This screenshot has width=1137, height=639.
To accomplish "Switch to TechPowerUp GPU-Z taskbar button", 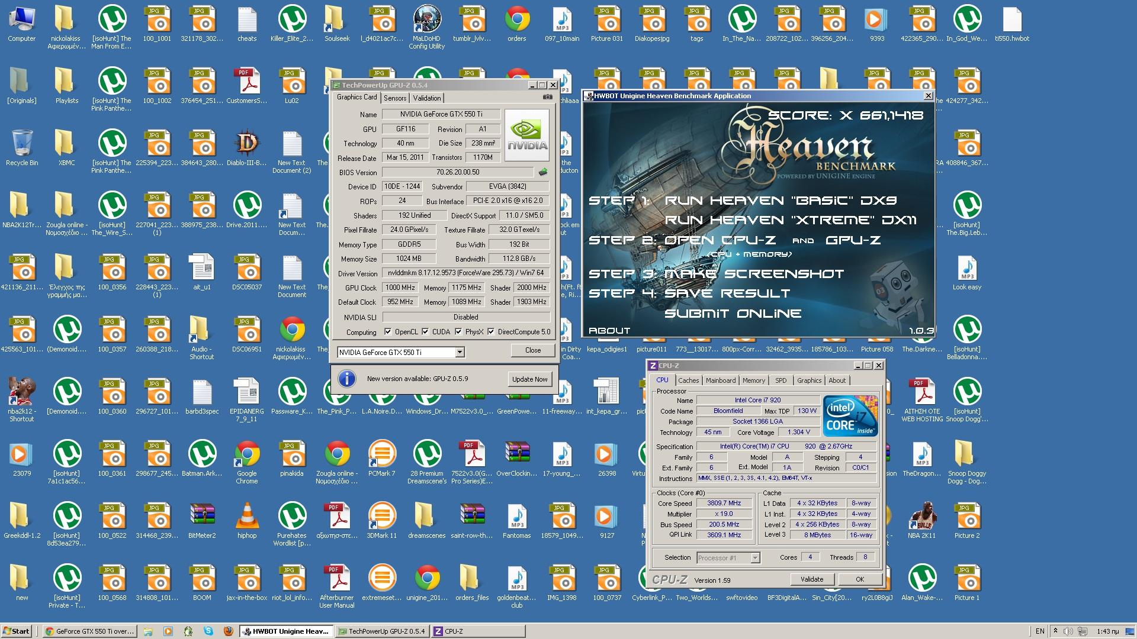I will pyautogui.click(x=382, y=631).
